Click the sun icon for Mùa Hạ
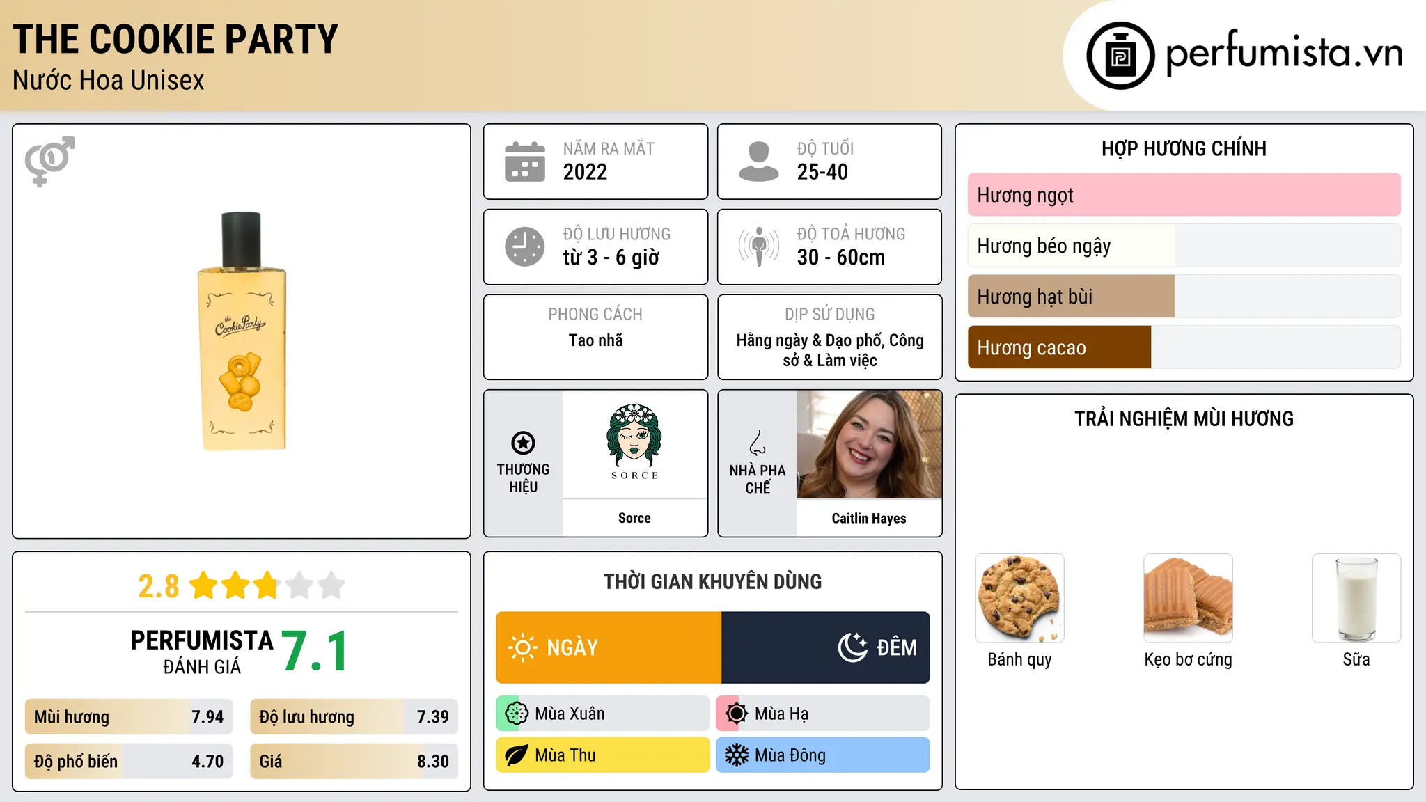The height and width of the screenshot is (802, 1426). (x=737, y=714)
